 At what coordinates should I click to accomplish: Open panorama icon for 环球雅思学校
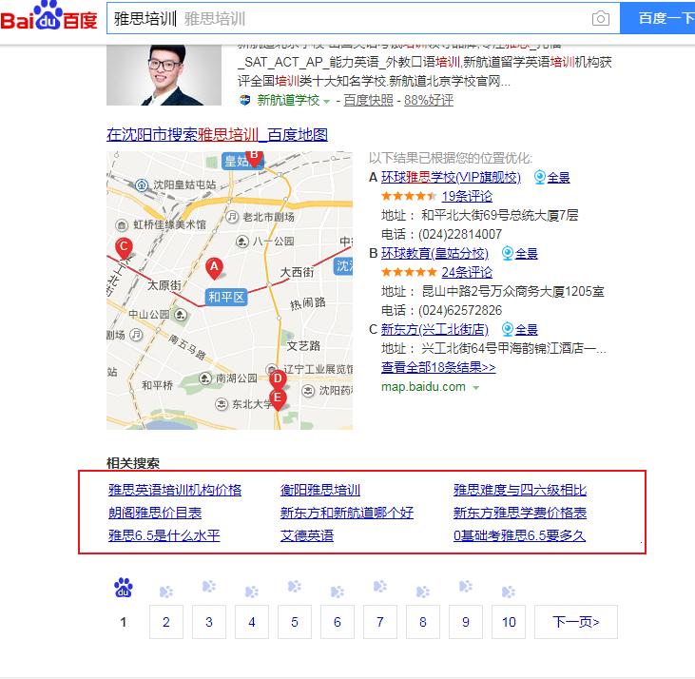539,177
